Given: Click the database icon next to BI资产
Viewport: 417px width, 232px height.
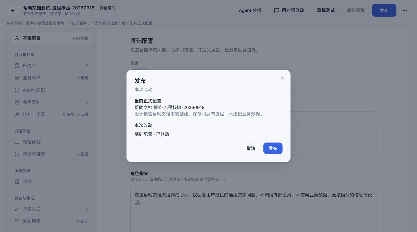Looking at the screenshot, I should click(17, 66).
